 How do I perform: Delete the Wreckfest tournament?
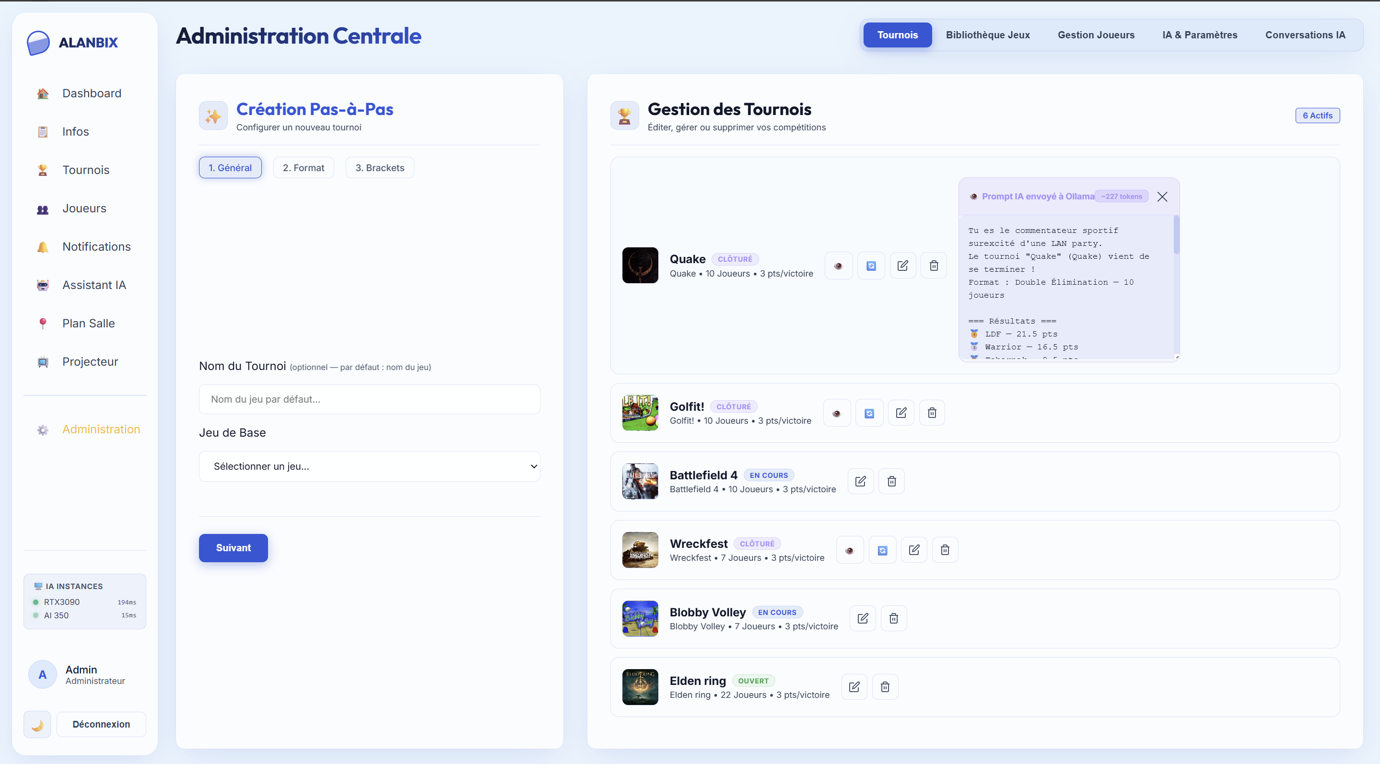click(945, 550)
